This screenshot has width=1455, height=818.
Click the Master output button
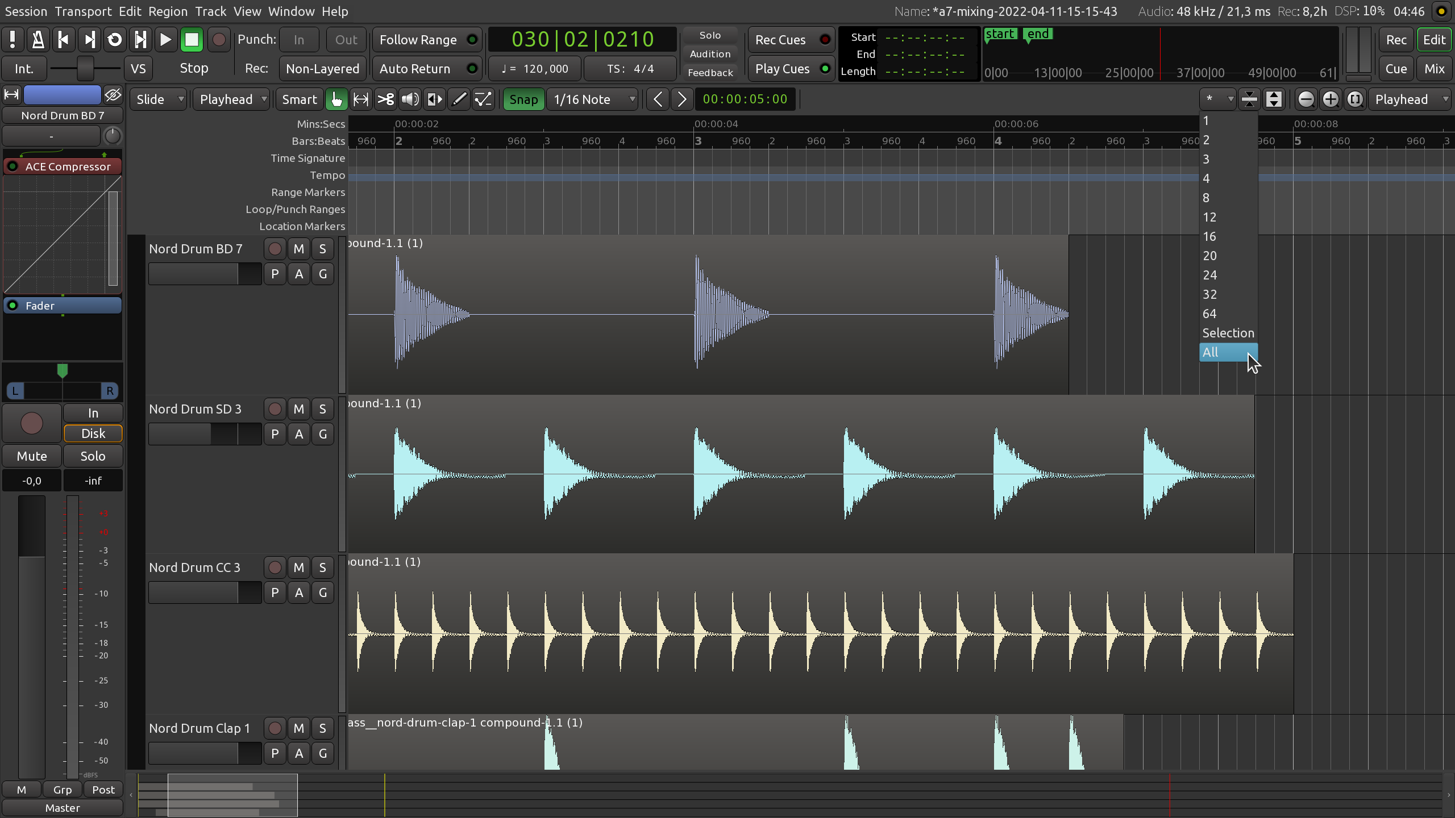pyautogui.click(x=63, y=808)
